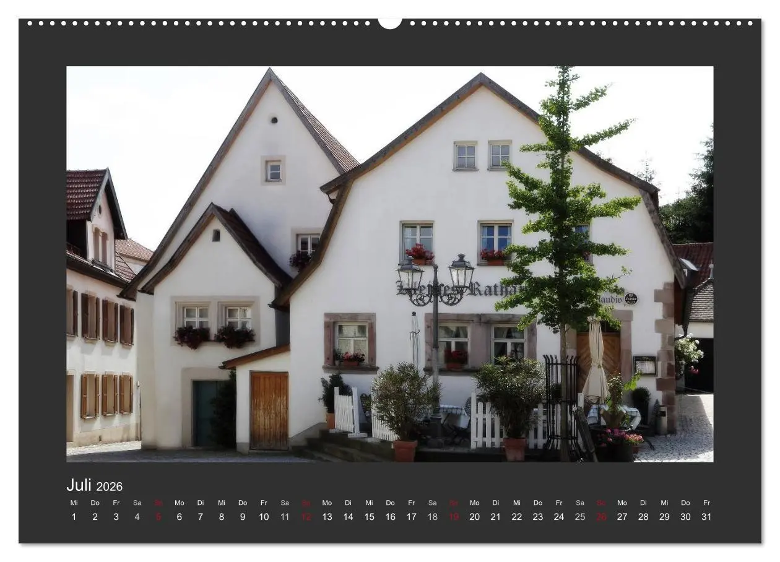Click the 'Do' weekday label above day 16
This screenshot has width=780, height=562.
coord(390,503)
